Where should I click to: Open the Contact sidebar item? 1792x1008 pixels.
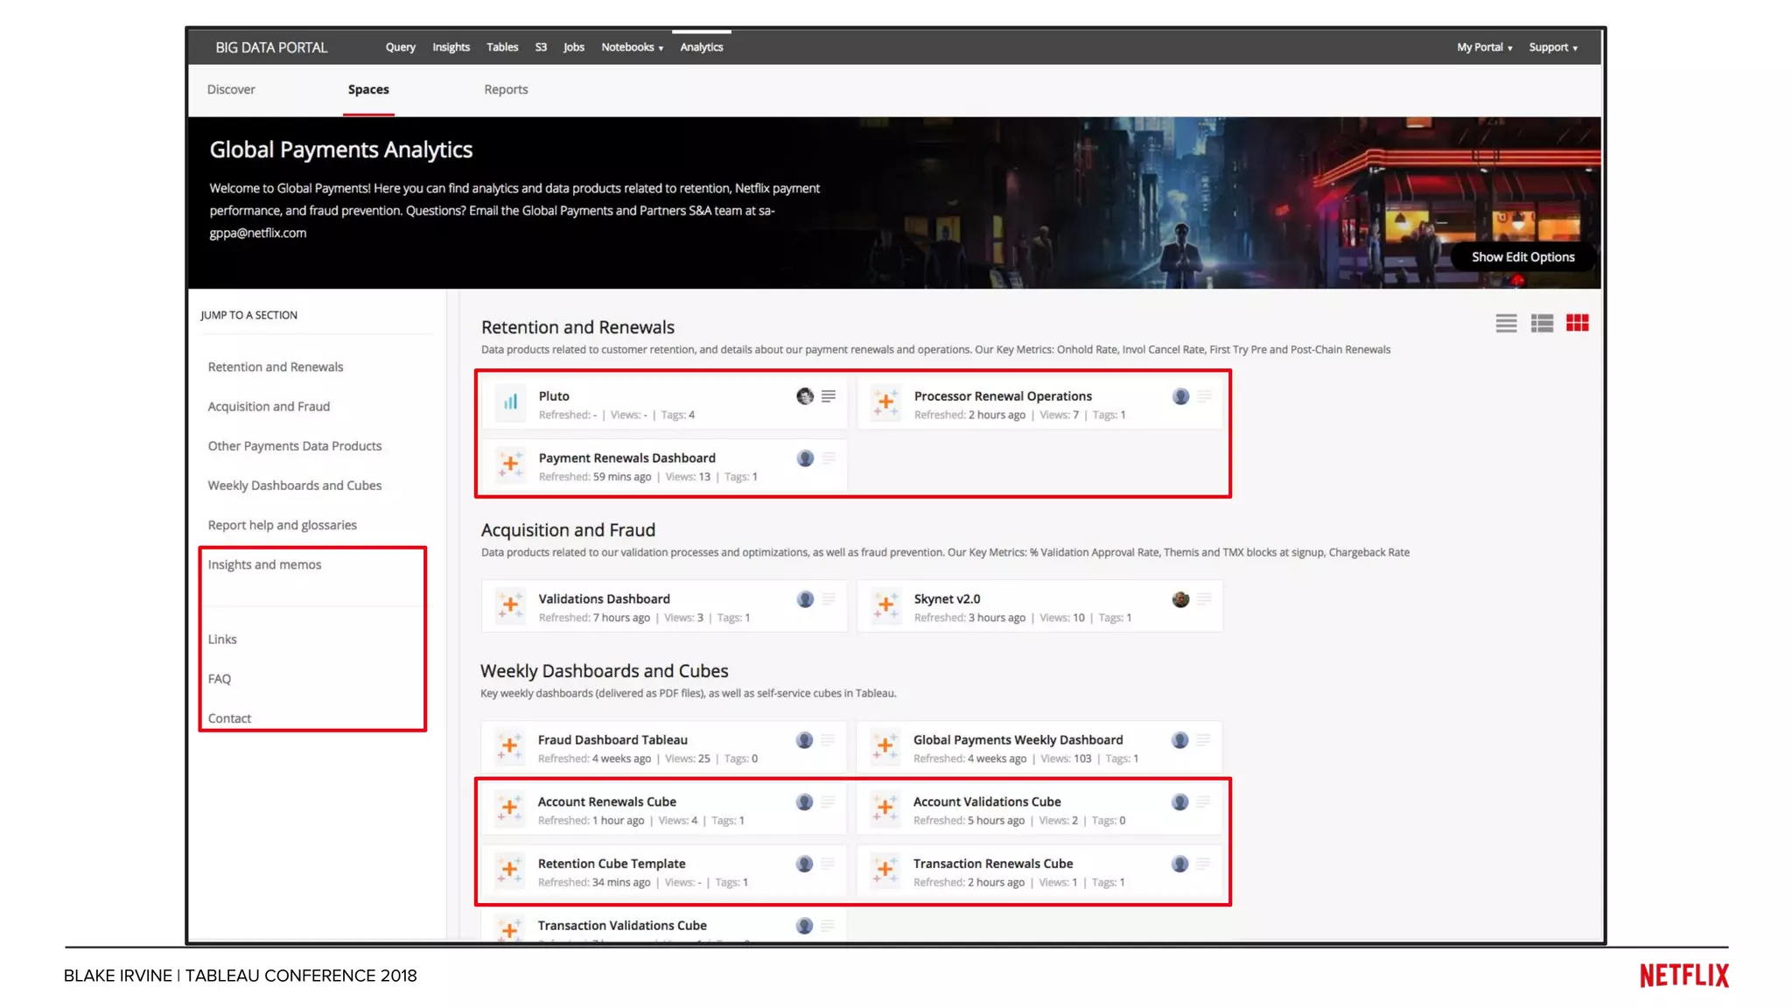pos(229,718)
